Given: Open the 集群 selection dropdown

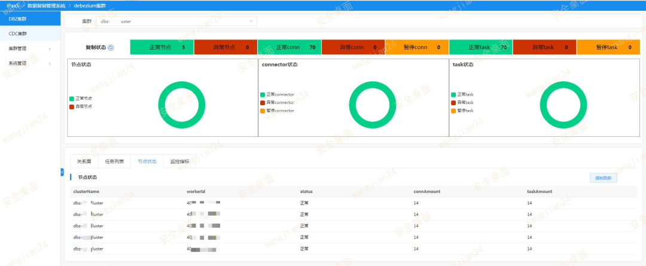Looking at the screenshot, I should click(x=176, y=21).
